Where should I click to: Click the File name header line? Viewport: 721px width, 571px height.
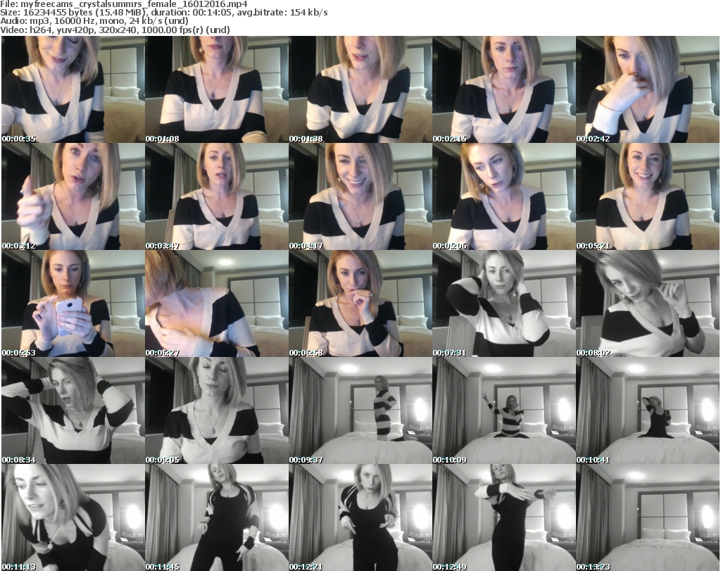pyautogui.click(x=124, y=4)
